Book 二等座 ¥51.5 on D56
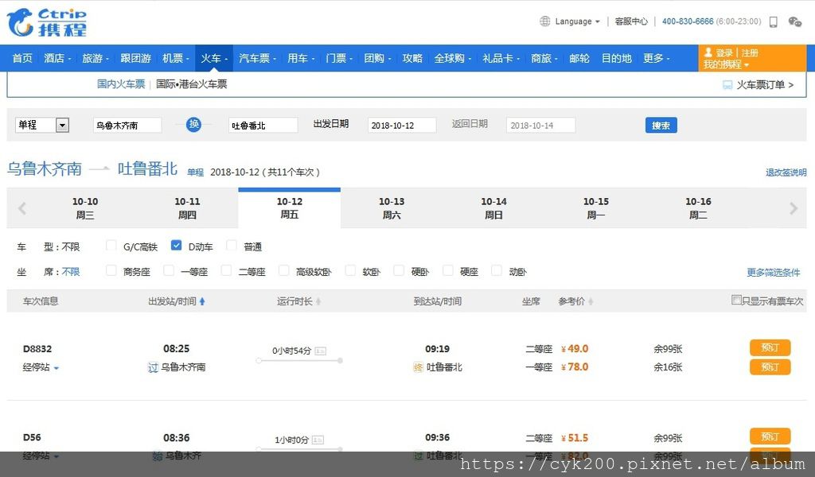The height and width of the screenshot is (477, 815). point(770,436)
